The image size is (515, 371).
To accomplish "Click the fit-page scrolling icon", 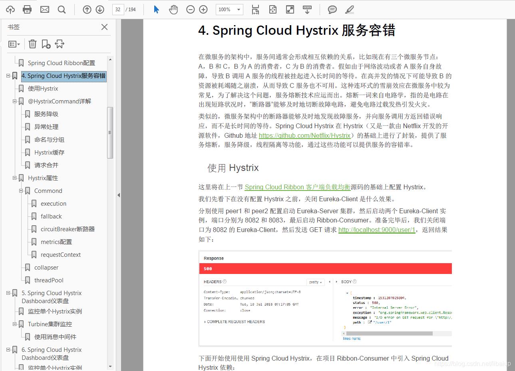I will (x=256, y=10).
